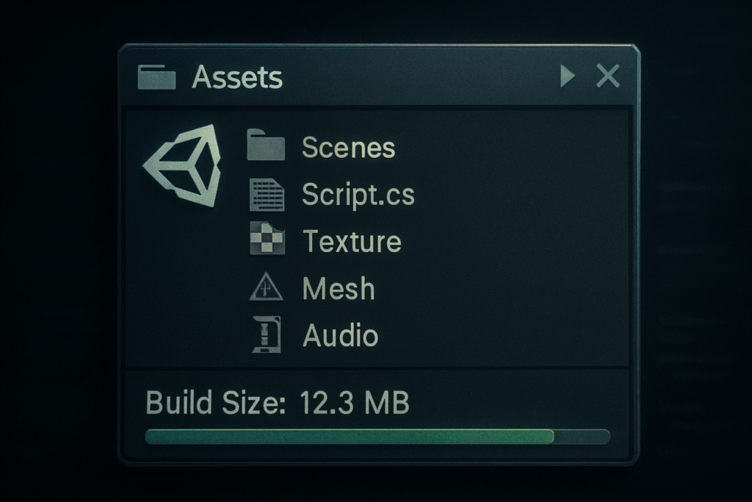Click the unfilled end of the progress bar

click(582, 437)
